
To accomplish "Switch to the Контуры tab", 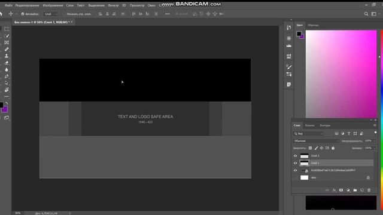I will coord(325,125).
